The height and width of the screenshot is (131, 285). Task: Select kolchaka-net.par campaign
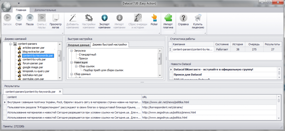pyautogui.click(x=33, y=75)
